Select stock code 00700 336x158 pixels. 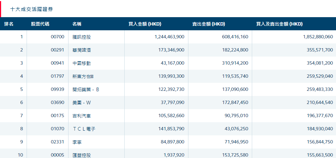[x=58, y=37]
